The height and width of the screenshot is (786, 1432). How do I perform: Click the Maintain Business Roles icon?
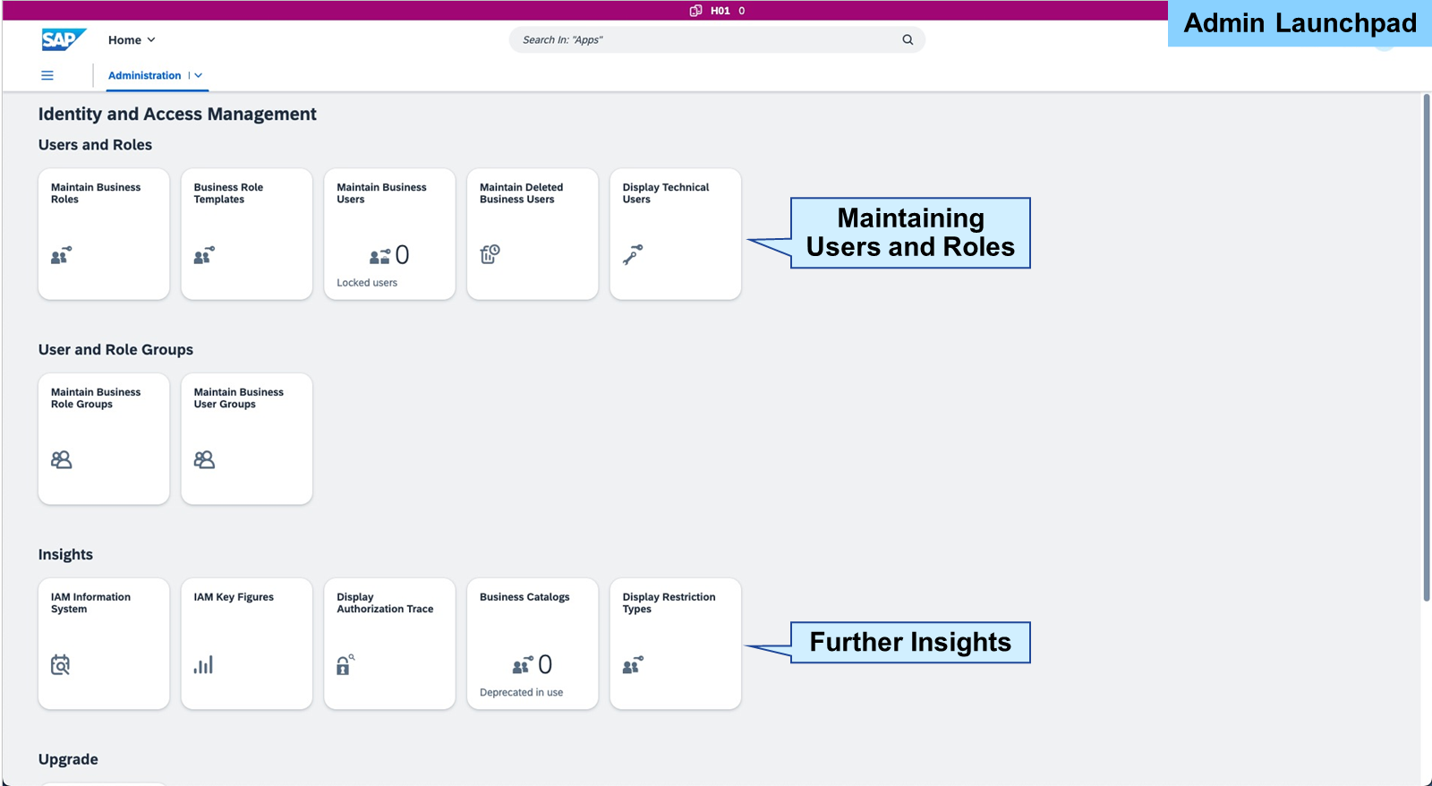coord(61,255)
